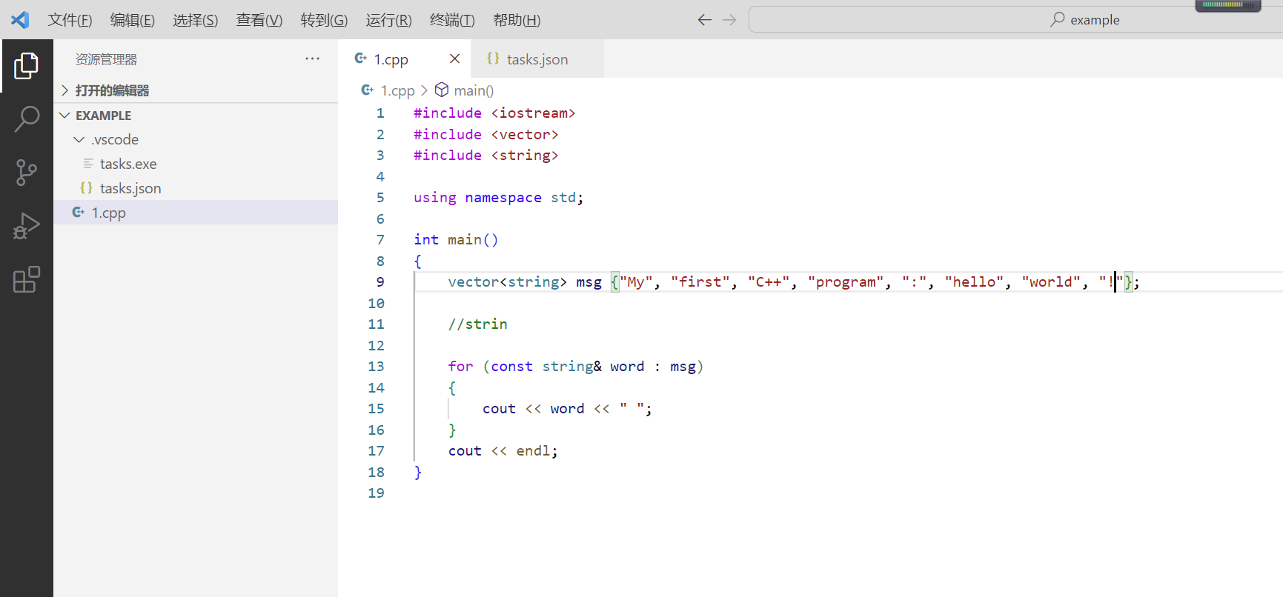Click the vector<string> type on line 9

507,282
